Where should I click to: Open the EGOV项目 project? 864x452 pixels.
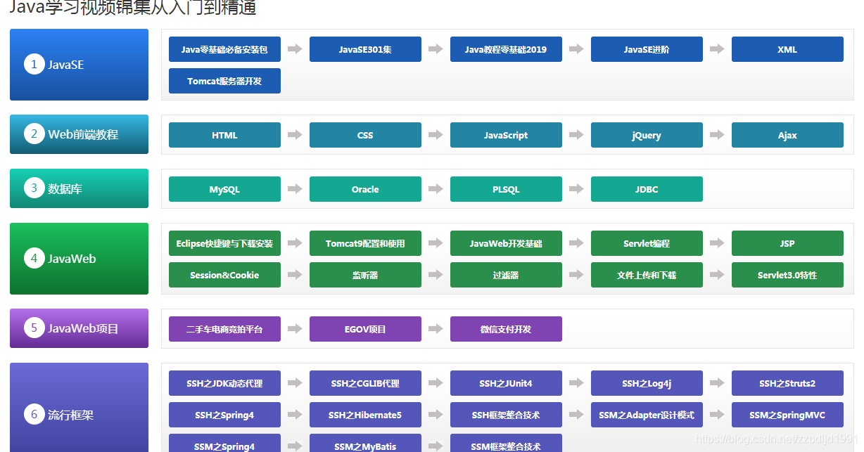point(365,329)
